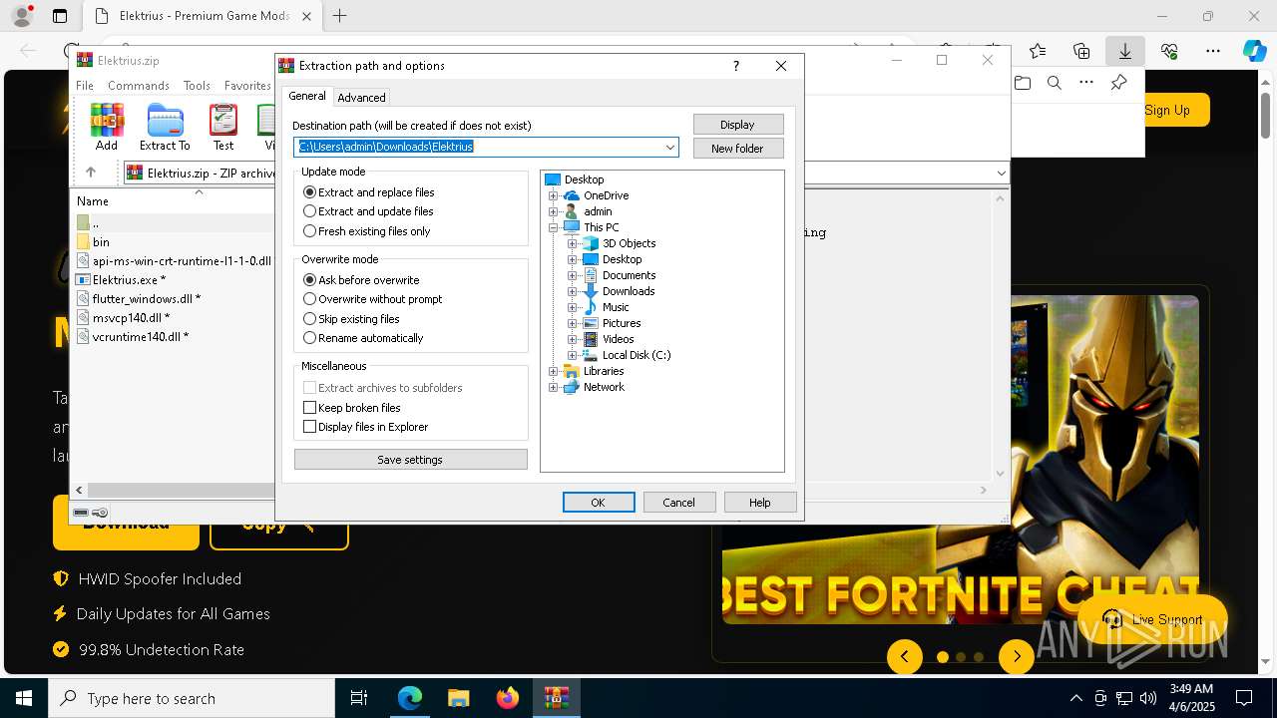Click the volume icon in system tray
The height and width of the screenshot is (718, 1277).
(x=1148, y=698)
